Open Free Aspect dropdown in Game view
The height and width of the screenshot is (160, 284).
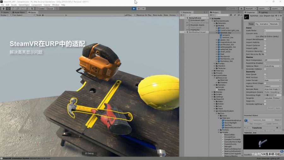click(x=24, y=15)
